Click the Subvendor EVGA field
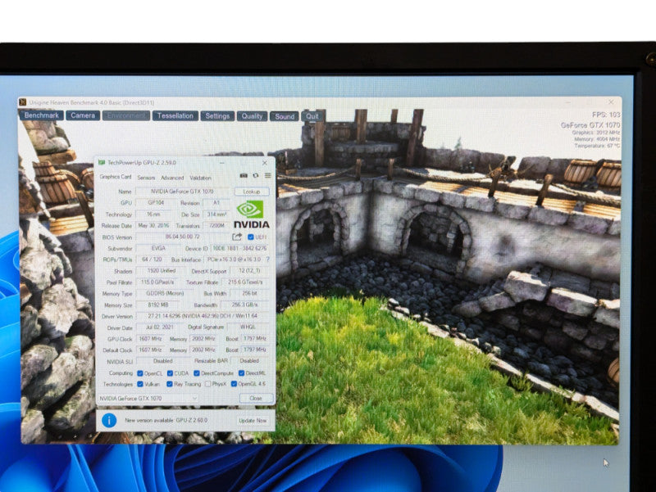Viewport: 656px width, 492px height. 158,248
